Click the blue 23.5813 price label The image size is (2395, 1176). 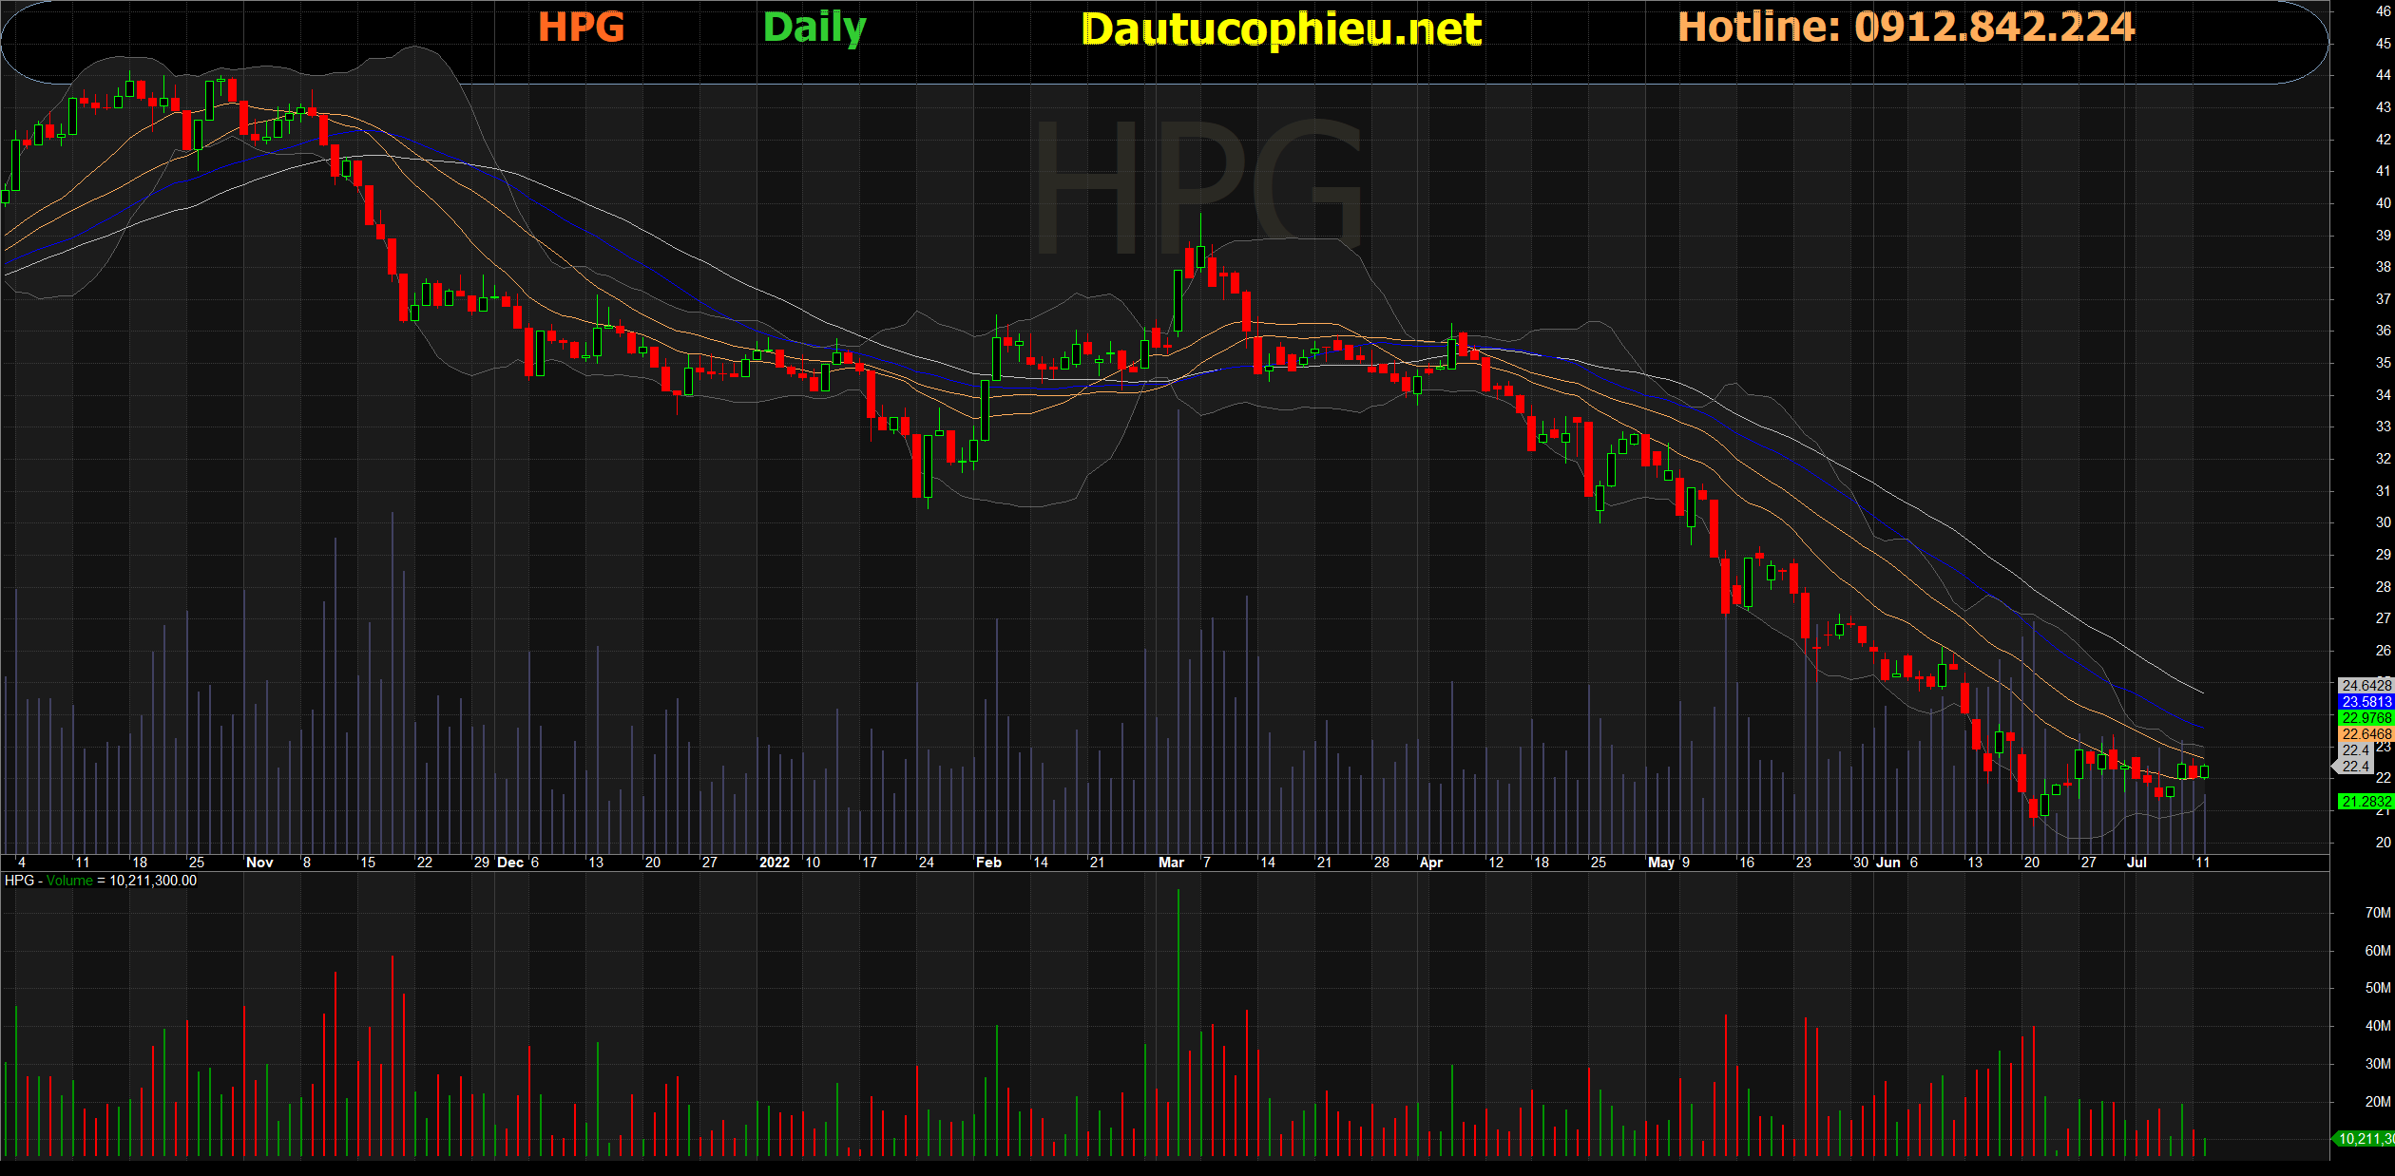2366,702
